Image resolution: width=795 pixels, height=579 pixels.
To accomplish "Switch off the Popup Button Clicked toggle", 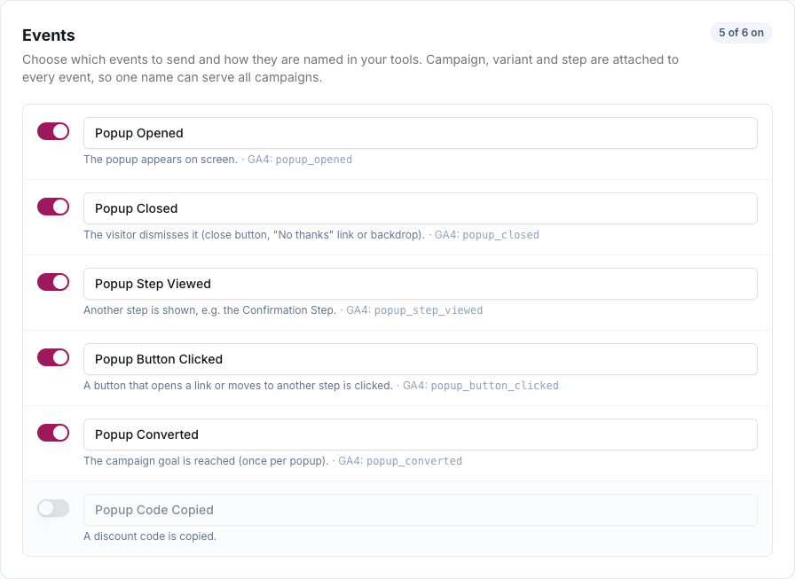I will pos(53,357).
